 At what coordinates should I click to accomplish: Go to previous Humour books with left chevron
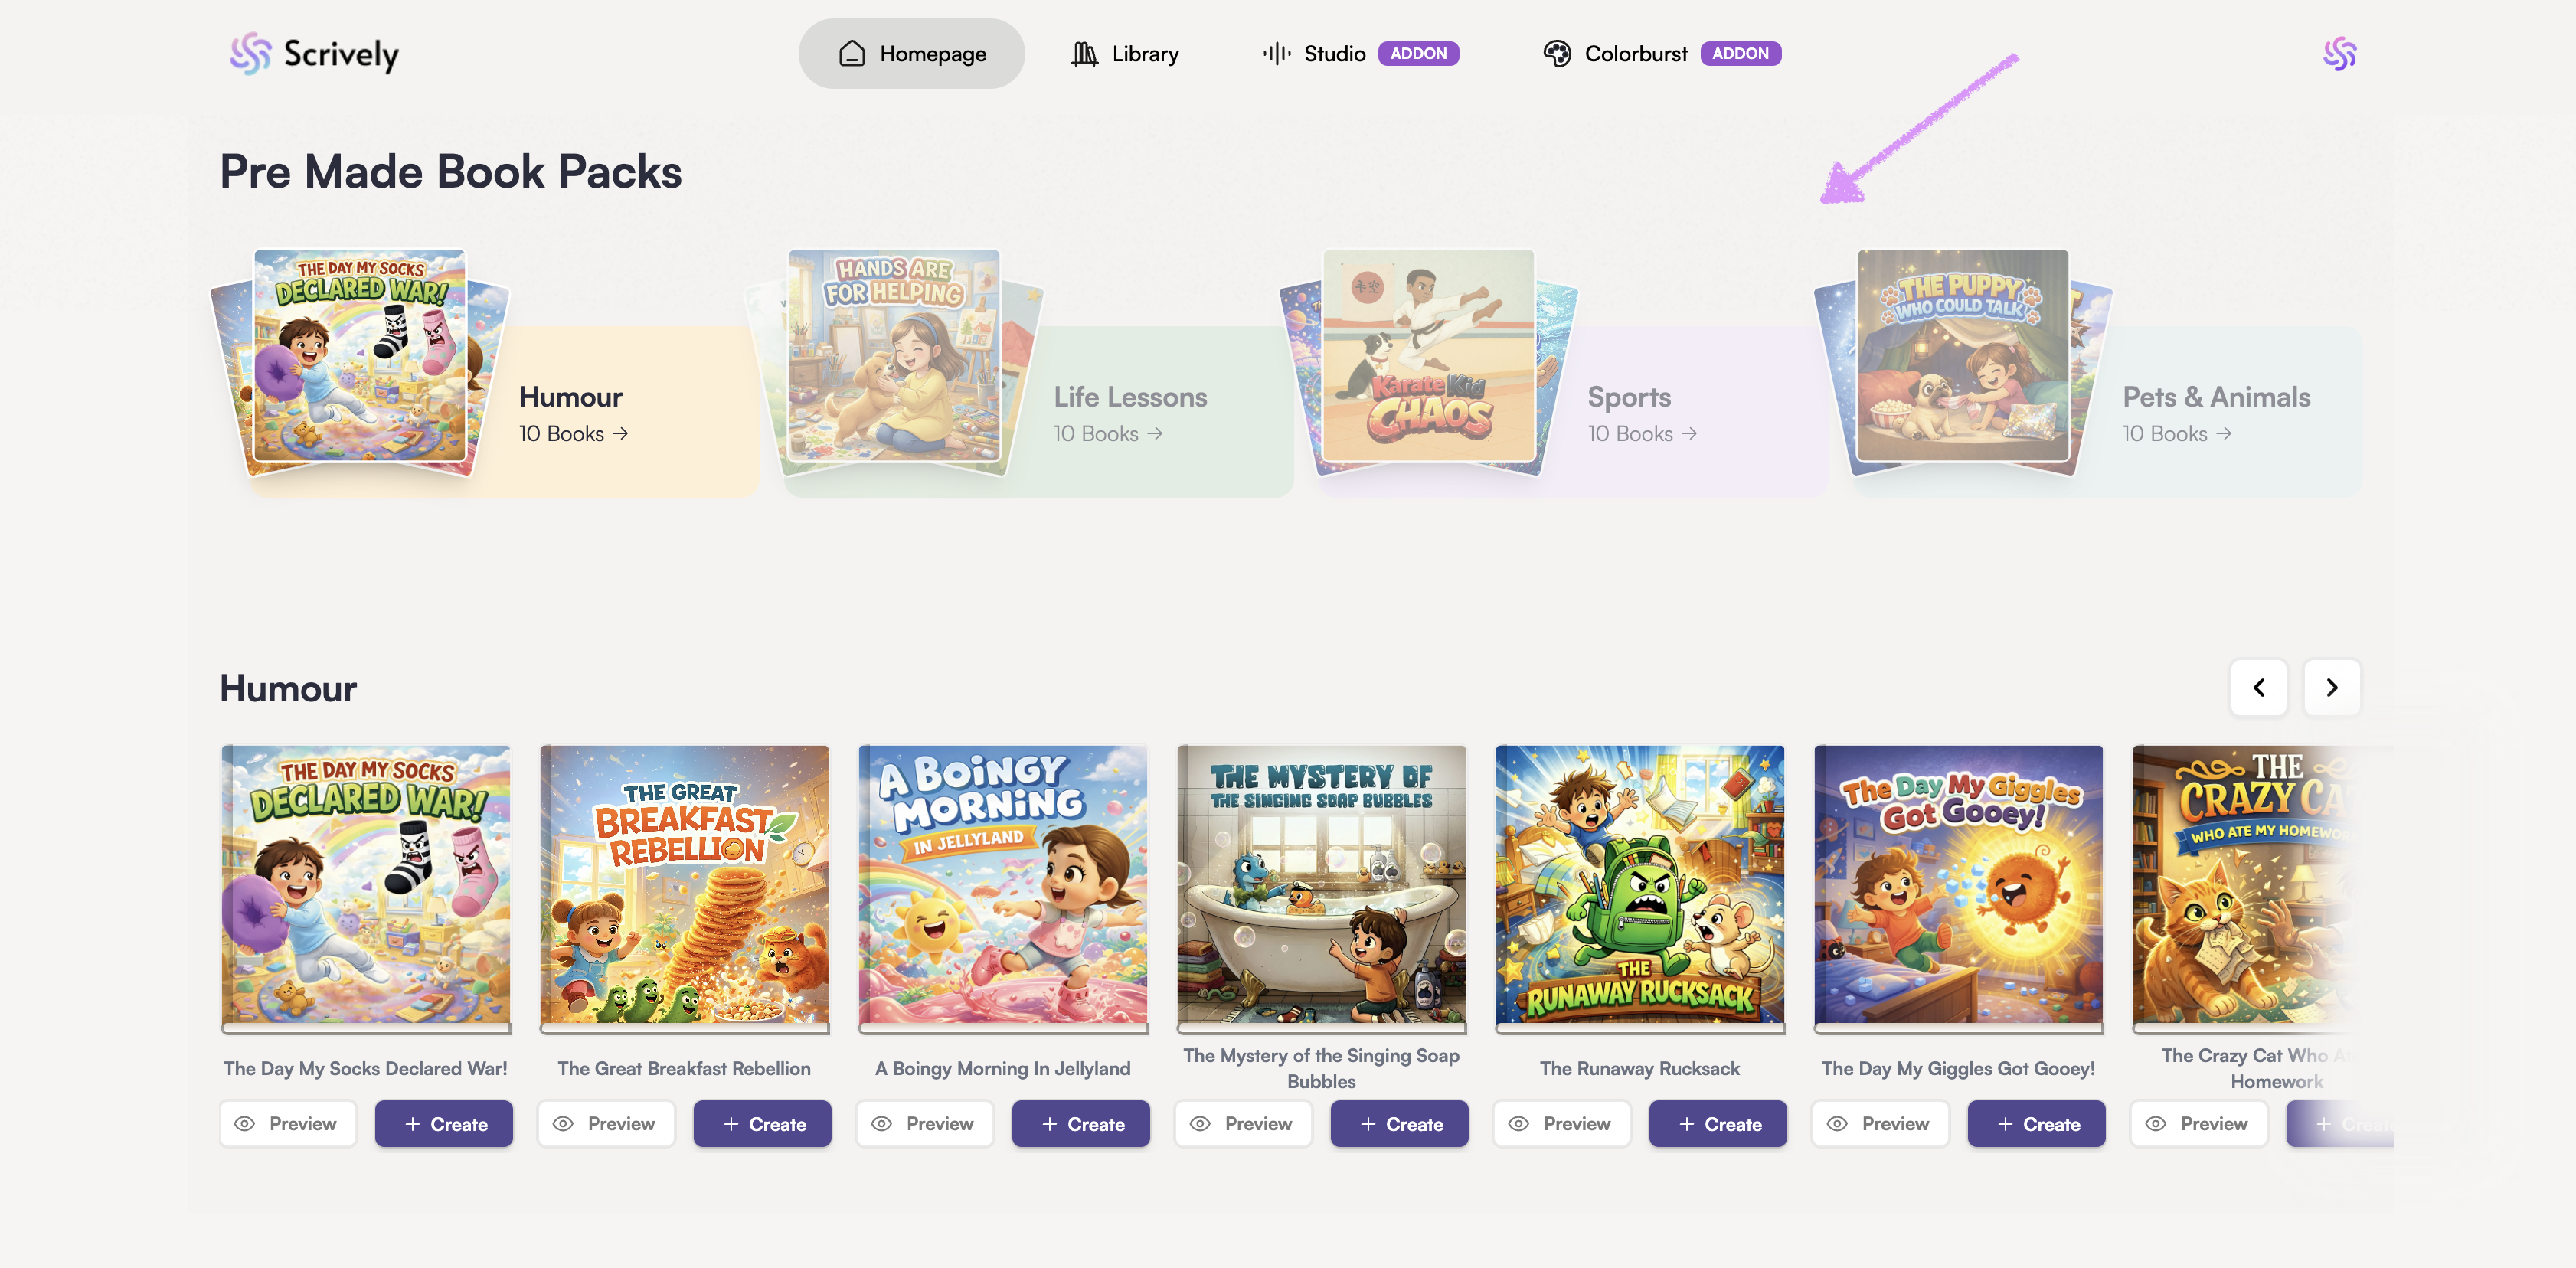click(x=2258, y=688)
